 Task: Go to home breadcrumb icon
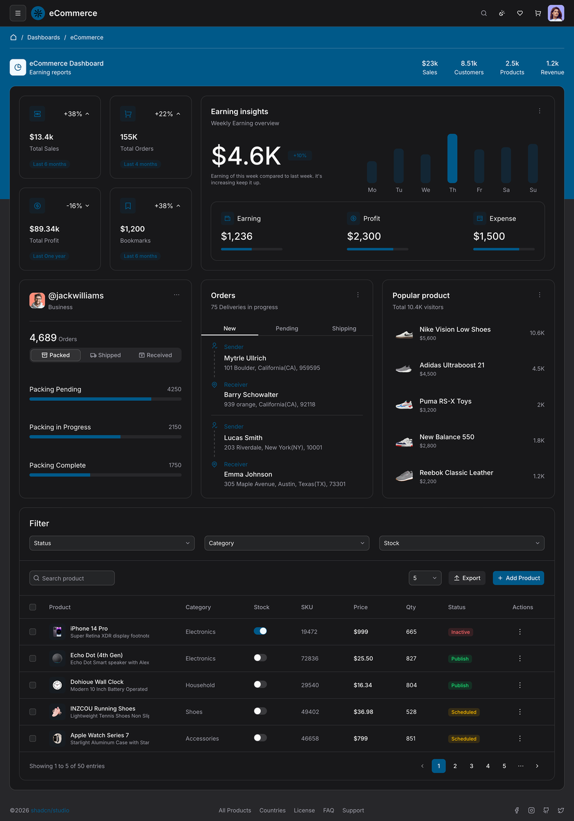pyautogui.click(x=13, y=37)
